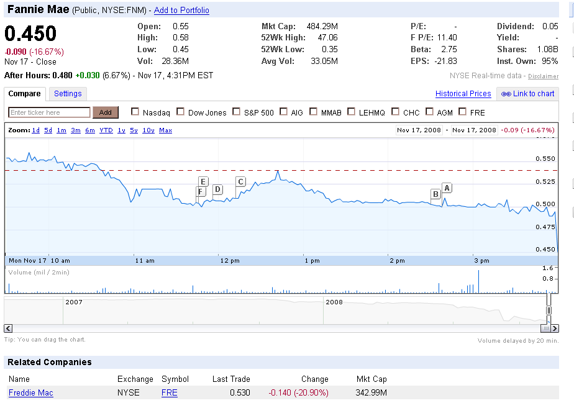Open the FRE symbol link

tap(170, 392)
